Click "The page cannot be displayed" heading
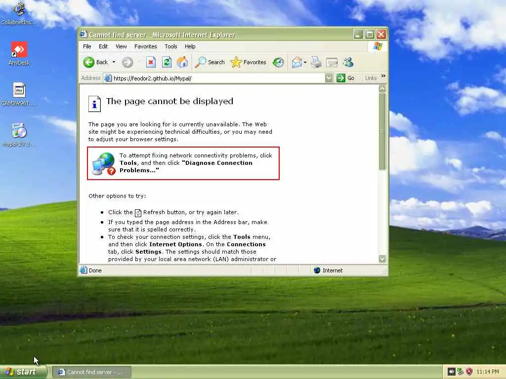Screen dimensions: 506x379 pos(170,101)
